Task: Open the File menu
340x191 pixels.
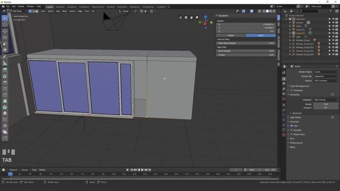Action: click(x=8, y=6)
